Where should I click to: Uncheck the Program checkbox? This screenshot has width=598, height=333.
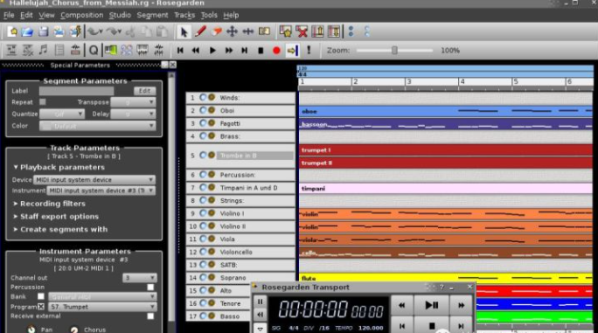pyautogui.click(x=41, y=307)
